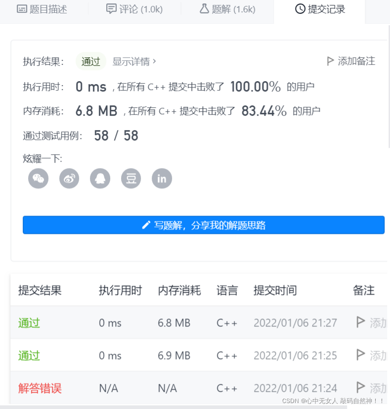The image size is (390, 409).
Task: Share result via QQ penguin icon
Action: click(100, 179)
